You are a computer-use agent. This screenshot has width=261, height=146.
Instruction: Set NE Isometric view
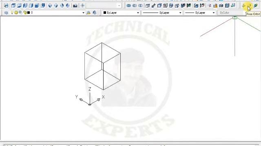(x=62, y=6)
